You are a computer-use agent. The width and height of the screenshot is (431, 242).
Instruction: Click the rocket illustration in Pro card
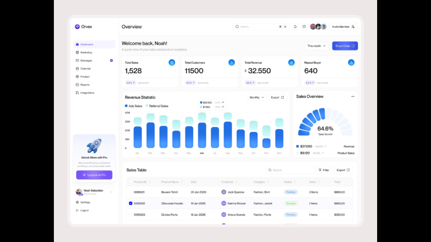[94, 146]
